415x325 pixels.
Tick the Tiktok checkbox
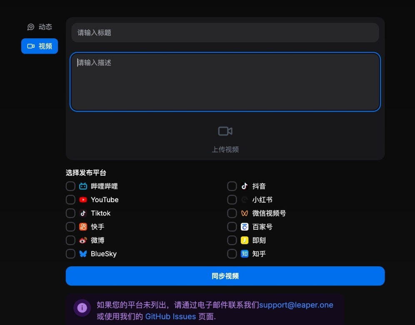coord(70,213)
